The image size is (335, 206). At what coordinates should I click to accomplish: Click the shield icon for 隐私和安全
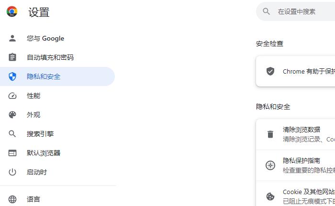tap(12, 76)
